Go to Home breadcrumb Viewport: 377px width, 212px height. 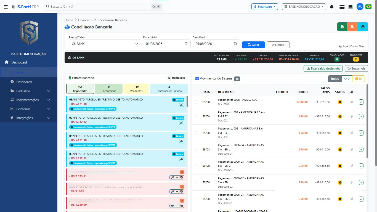(69, 20)
